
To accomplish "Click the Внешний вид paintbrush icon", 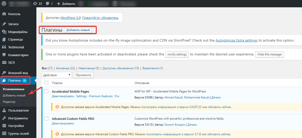I will [x=4, y=73].
